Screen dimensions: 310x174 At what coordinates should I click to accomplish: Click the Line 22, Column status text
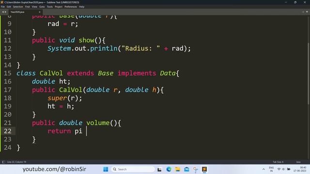16,162
